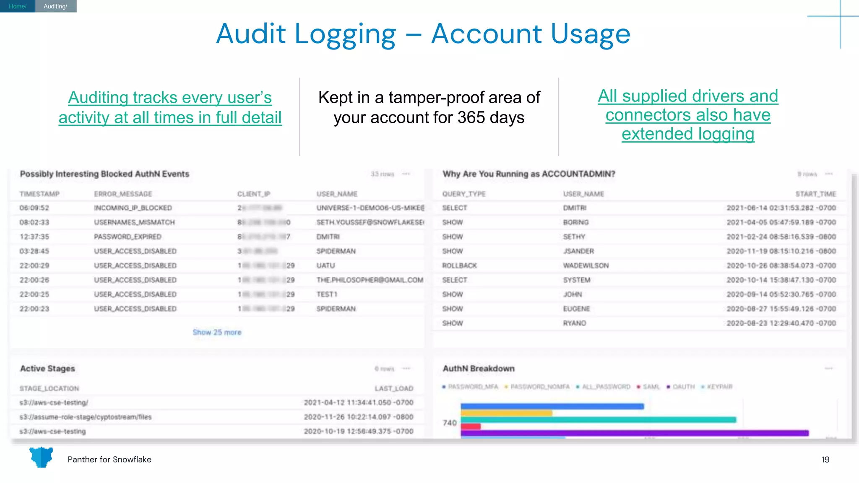Click the Panther logo in the footer
Image resolution: width=859 pixels, height=483 pixels.
[x=41, y=457]
